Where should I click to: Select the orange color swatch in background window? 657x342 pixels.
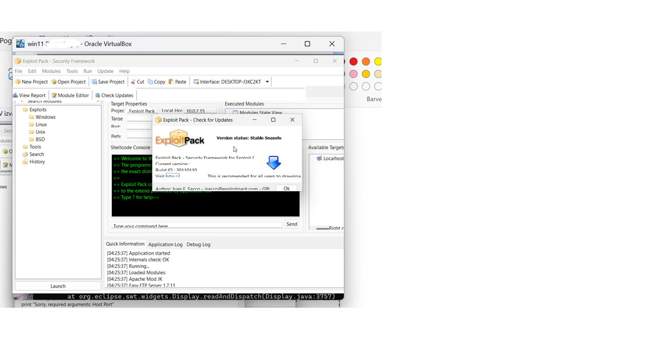pyautogui.click(x=366, y=62)
